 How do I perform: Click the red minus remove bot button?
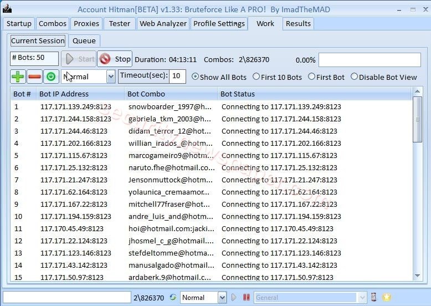[x=34, y=76]
